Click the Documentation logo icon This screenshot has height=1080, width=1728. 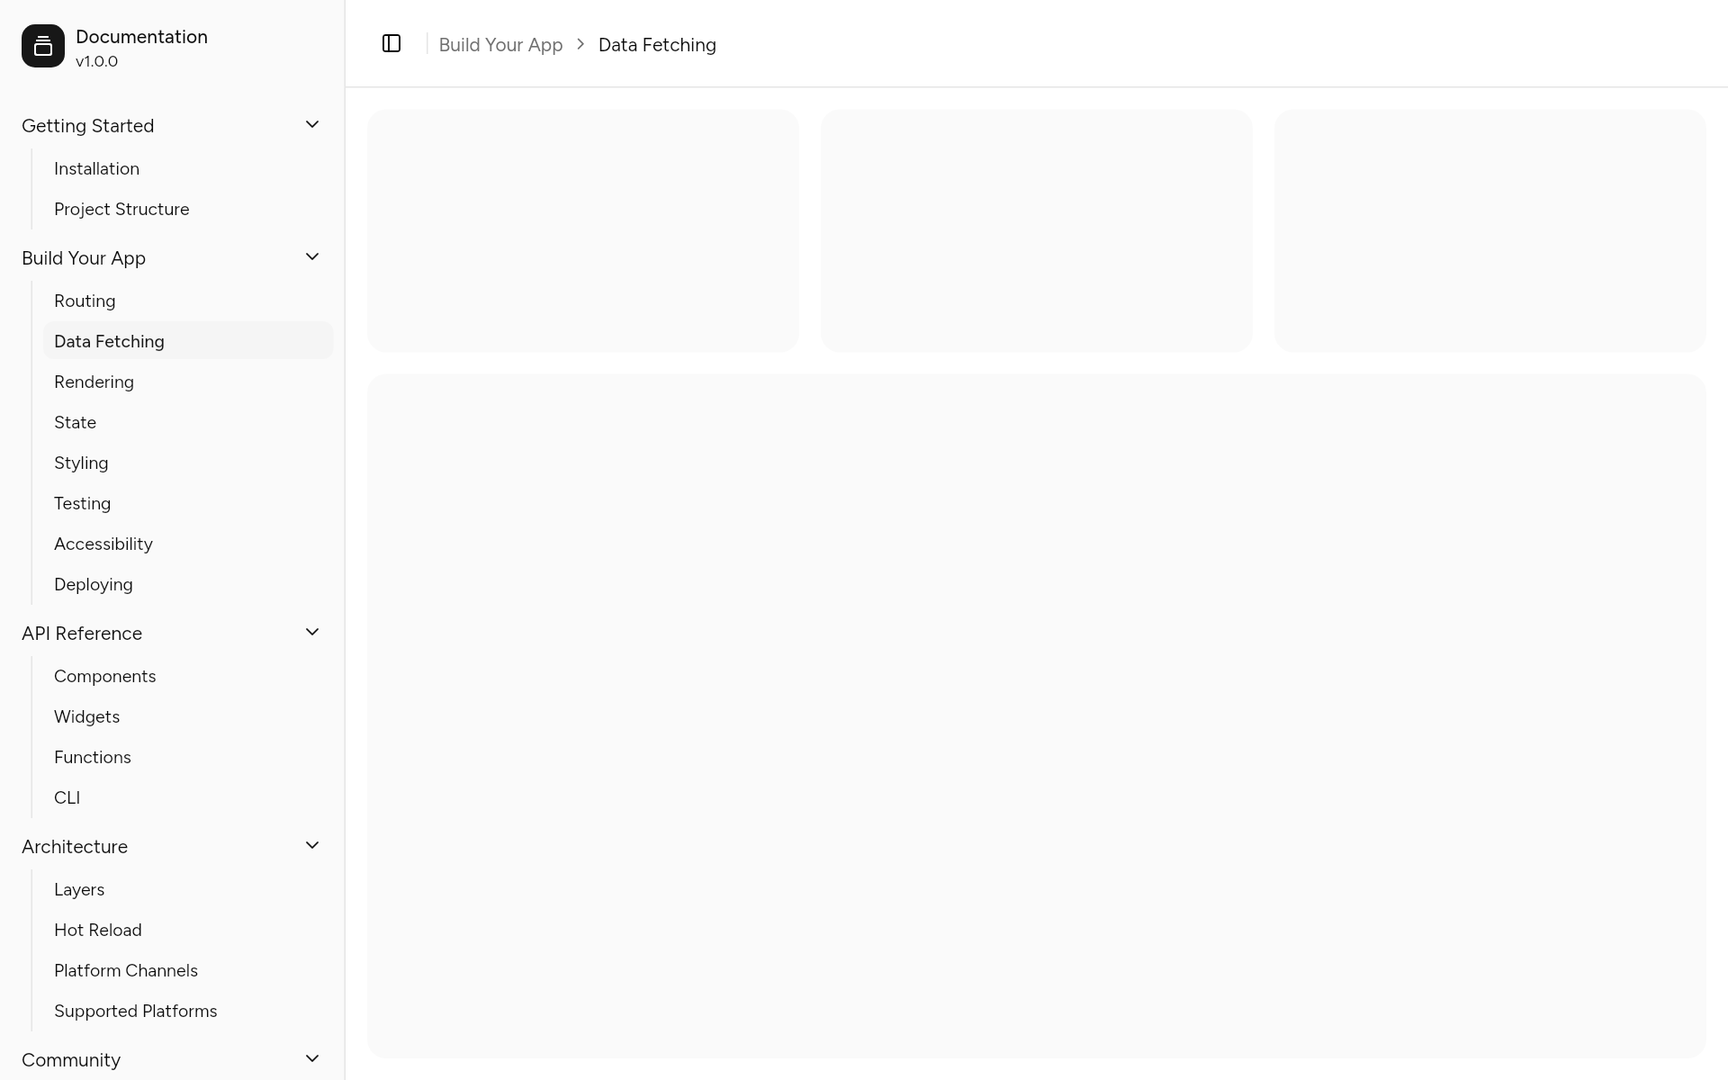(x=43, y=46)
